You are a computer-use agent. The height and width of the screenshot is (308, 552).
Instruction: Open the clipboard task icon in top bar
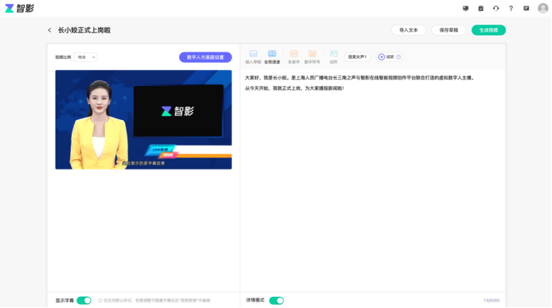(480, 9)
